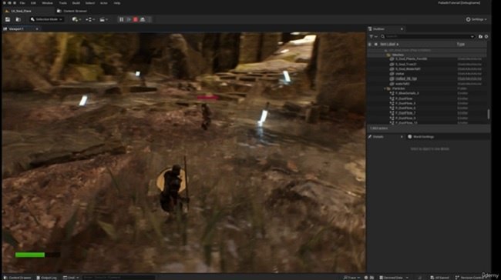The height and width of the screenshot is (280, 501).
Task: Select the S_Soul_Tree01 mesh row
Action: (x=428, y=64)
